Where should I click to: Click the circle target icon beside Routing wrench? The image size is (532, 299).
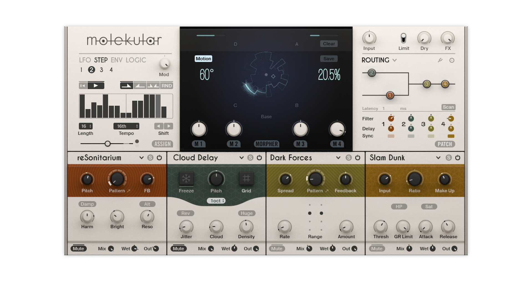point(452,60)
